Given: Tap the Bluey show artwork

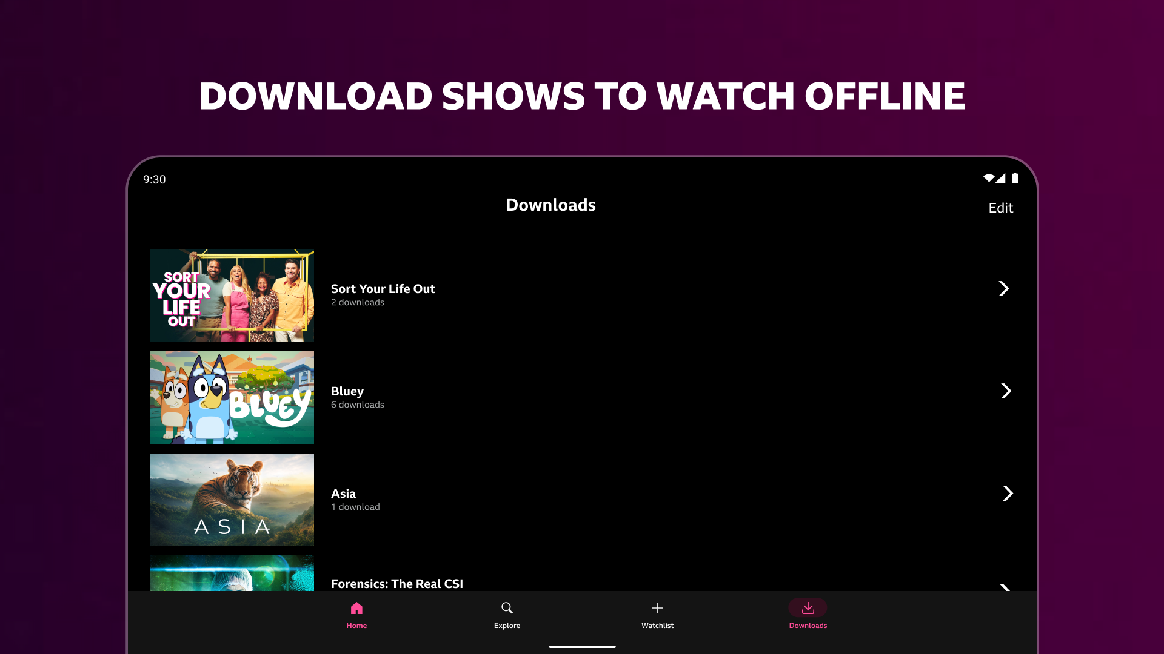Looking at the screenshot, I should 232,397.
